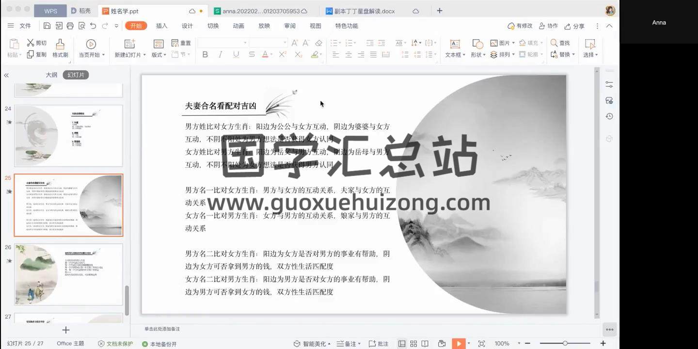
Task: Open the font size combo box
Action: tap(269, 43)
